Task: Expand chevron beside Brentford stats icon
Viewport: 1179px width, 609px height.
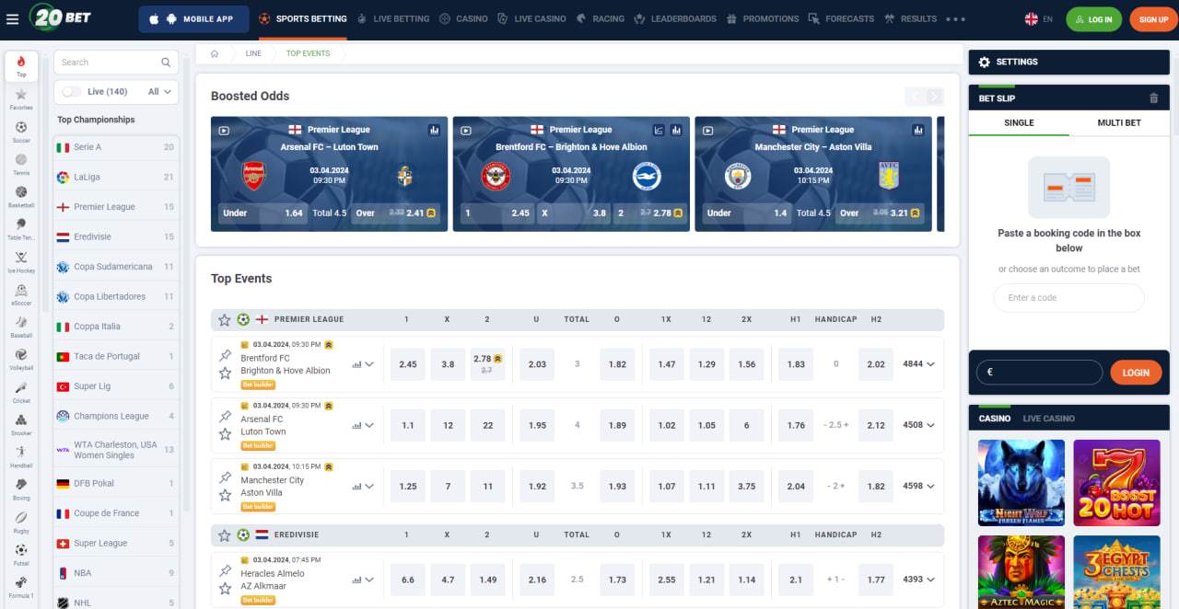Action: click(x=370, y=364)
